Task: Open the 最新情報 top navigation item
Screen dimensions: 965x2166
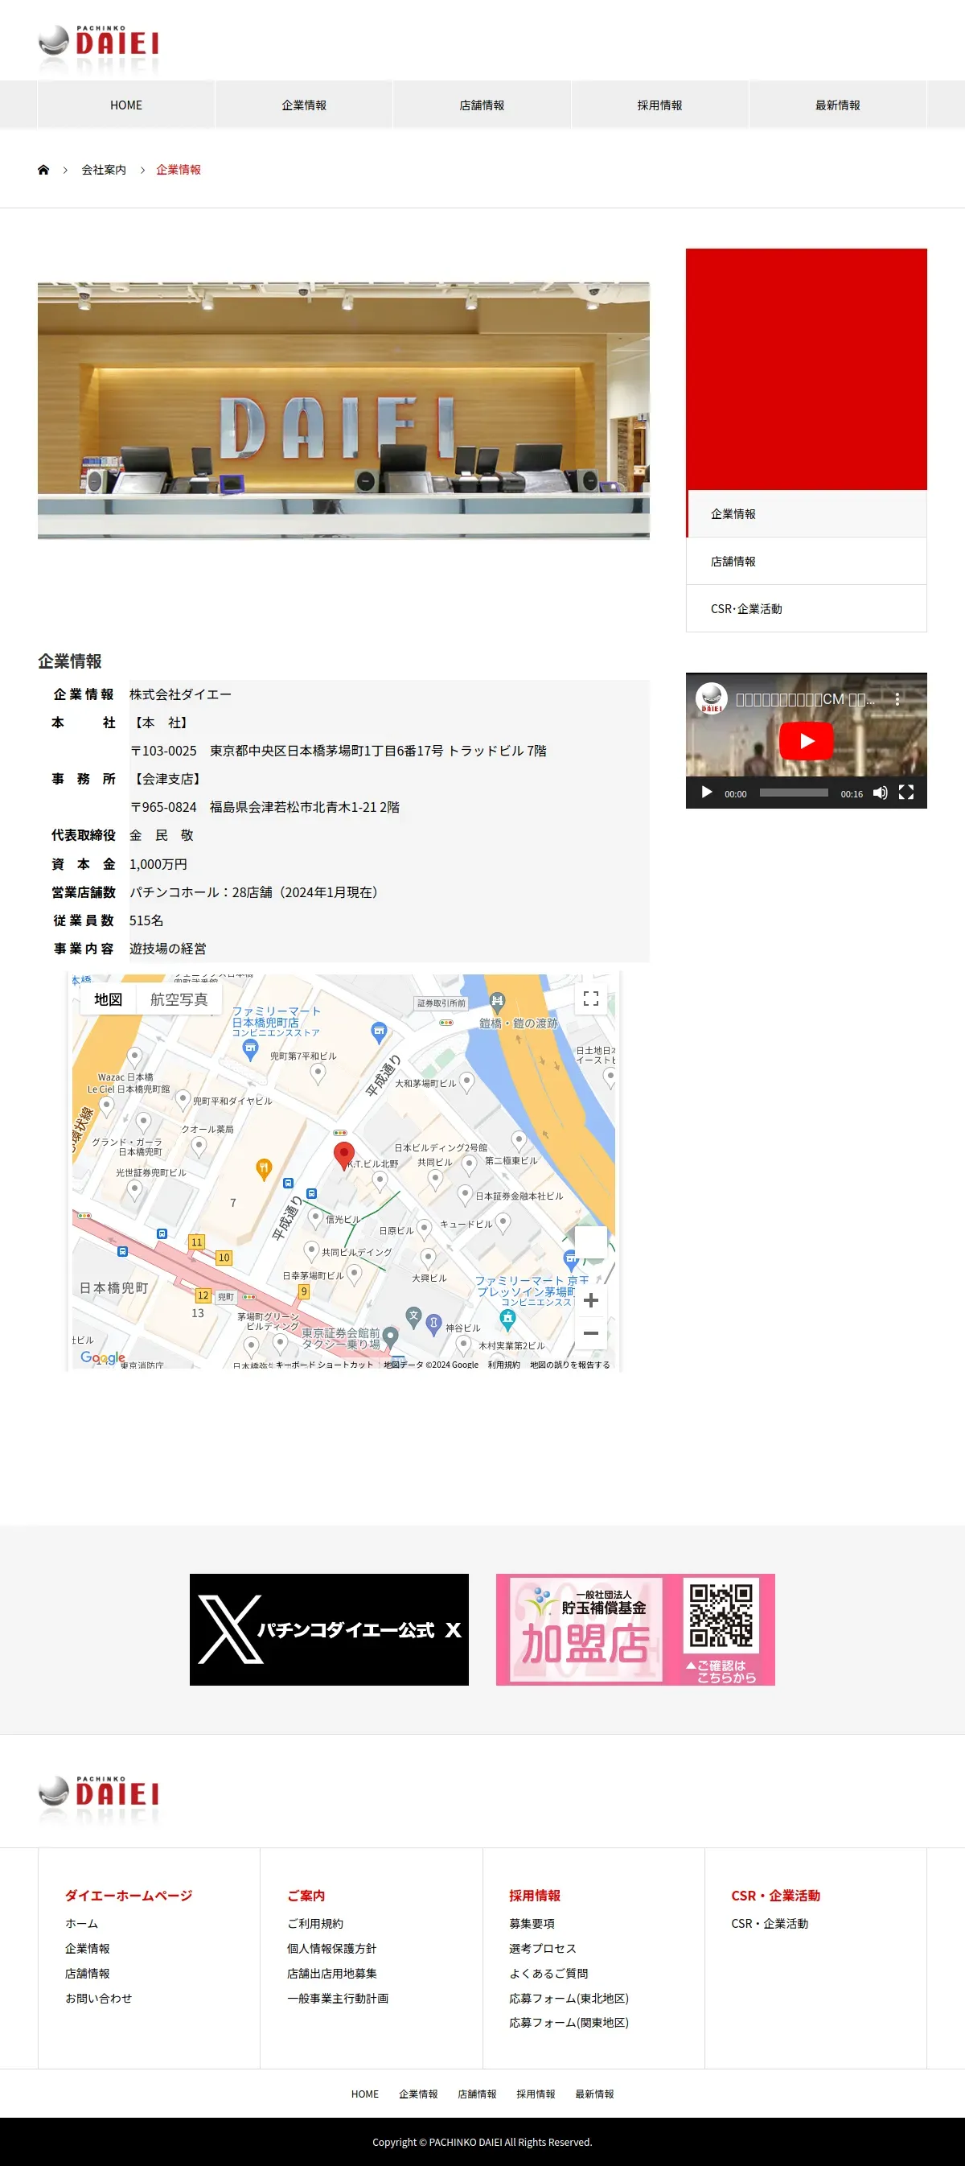Action: 837,105
